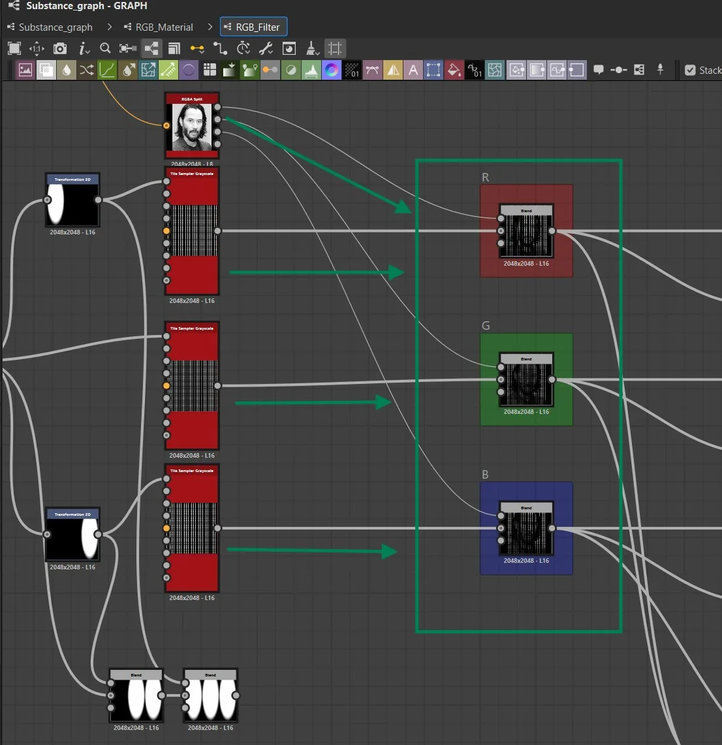Add a Blur node from toolbar
The image size is (722, 745).
67,71
